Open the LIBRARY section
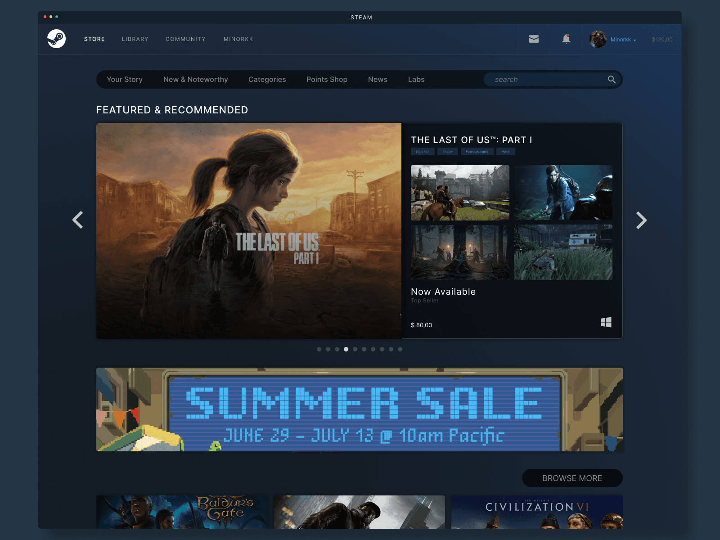 click(135, 39)
